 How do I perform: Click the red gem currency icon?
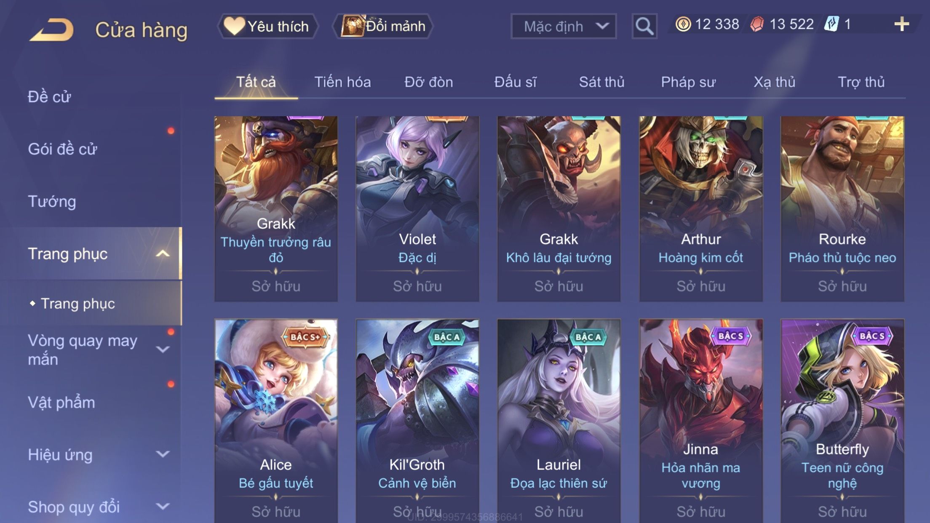(757, 24)
